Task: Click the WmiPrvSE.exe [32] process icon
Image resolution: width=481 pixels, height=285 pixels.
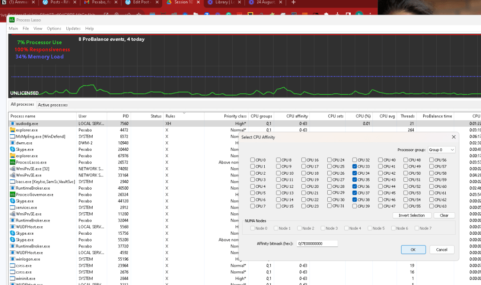Action: pos(13,169)
